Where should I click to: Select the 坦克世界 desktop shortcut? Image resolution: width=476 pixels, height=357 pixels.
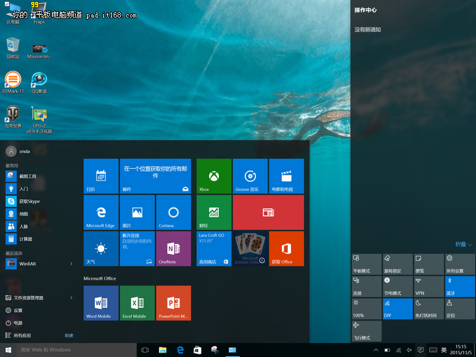tap(13, 117)
